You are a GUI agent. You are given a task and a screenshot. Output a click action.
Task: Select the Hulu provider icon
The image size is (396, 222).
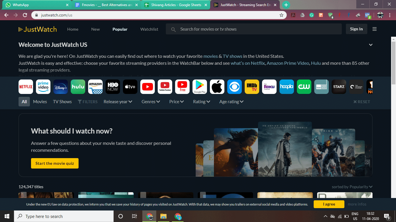point(78,87)
